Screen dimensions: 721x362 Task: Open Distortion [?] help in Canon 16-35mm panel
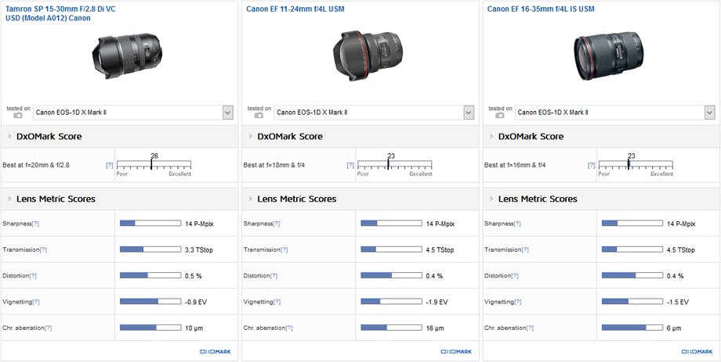click(515, 276)
